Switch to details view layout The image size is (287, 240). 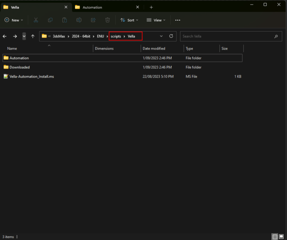(x=275, y=237)
